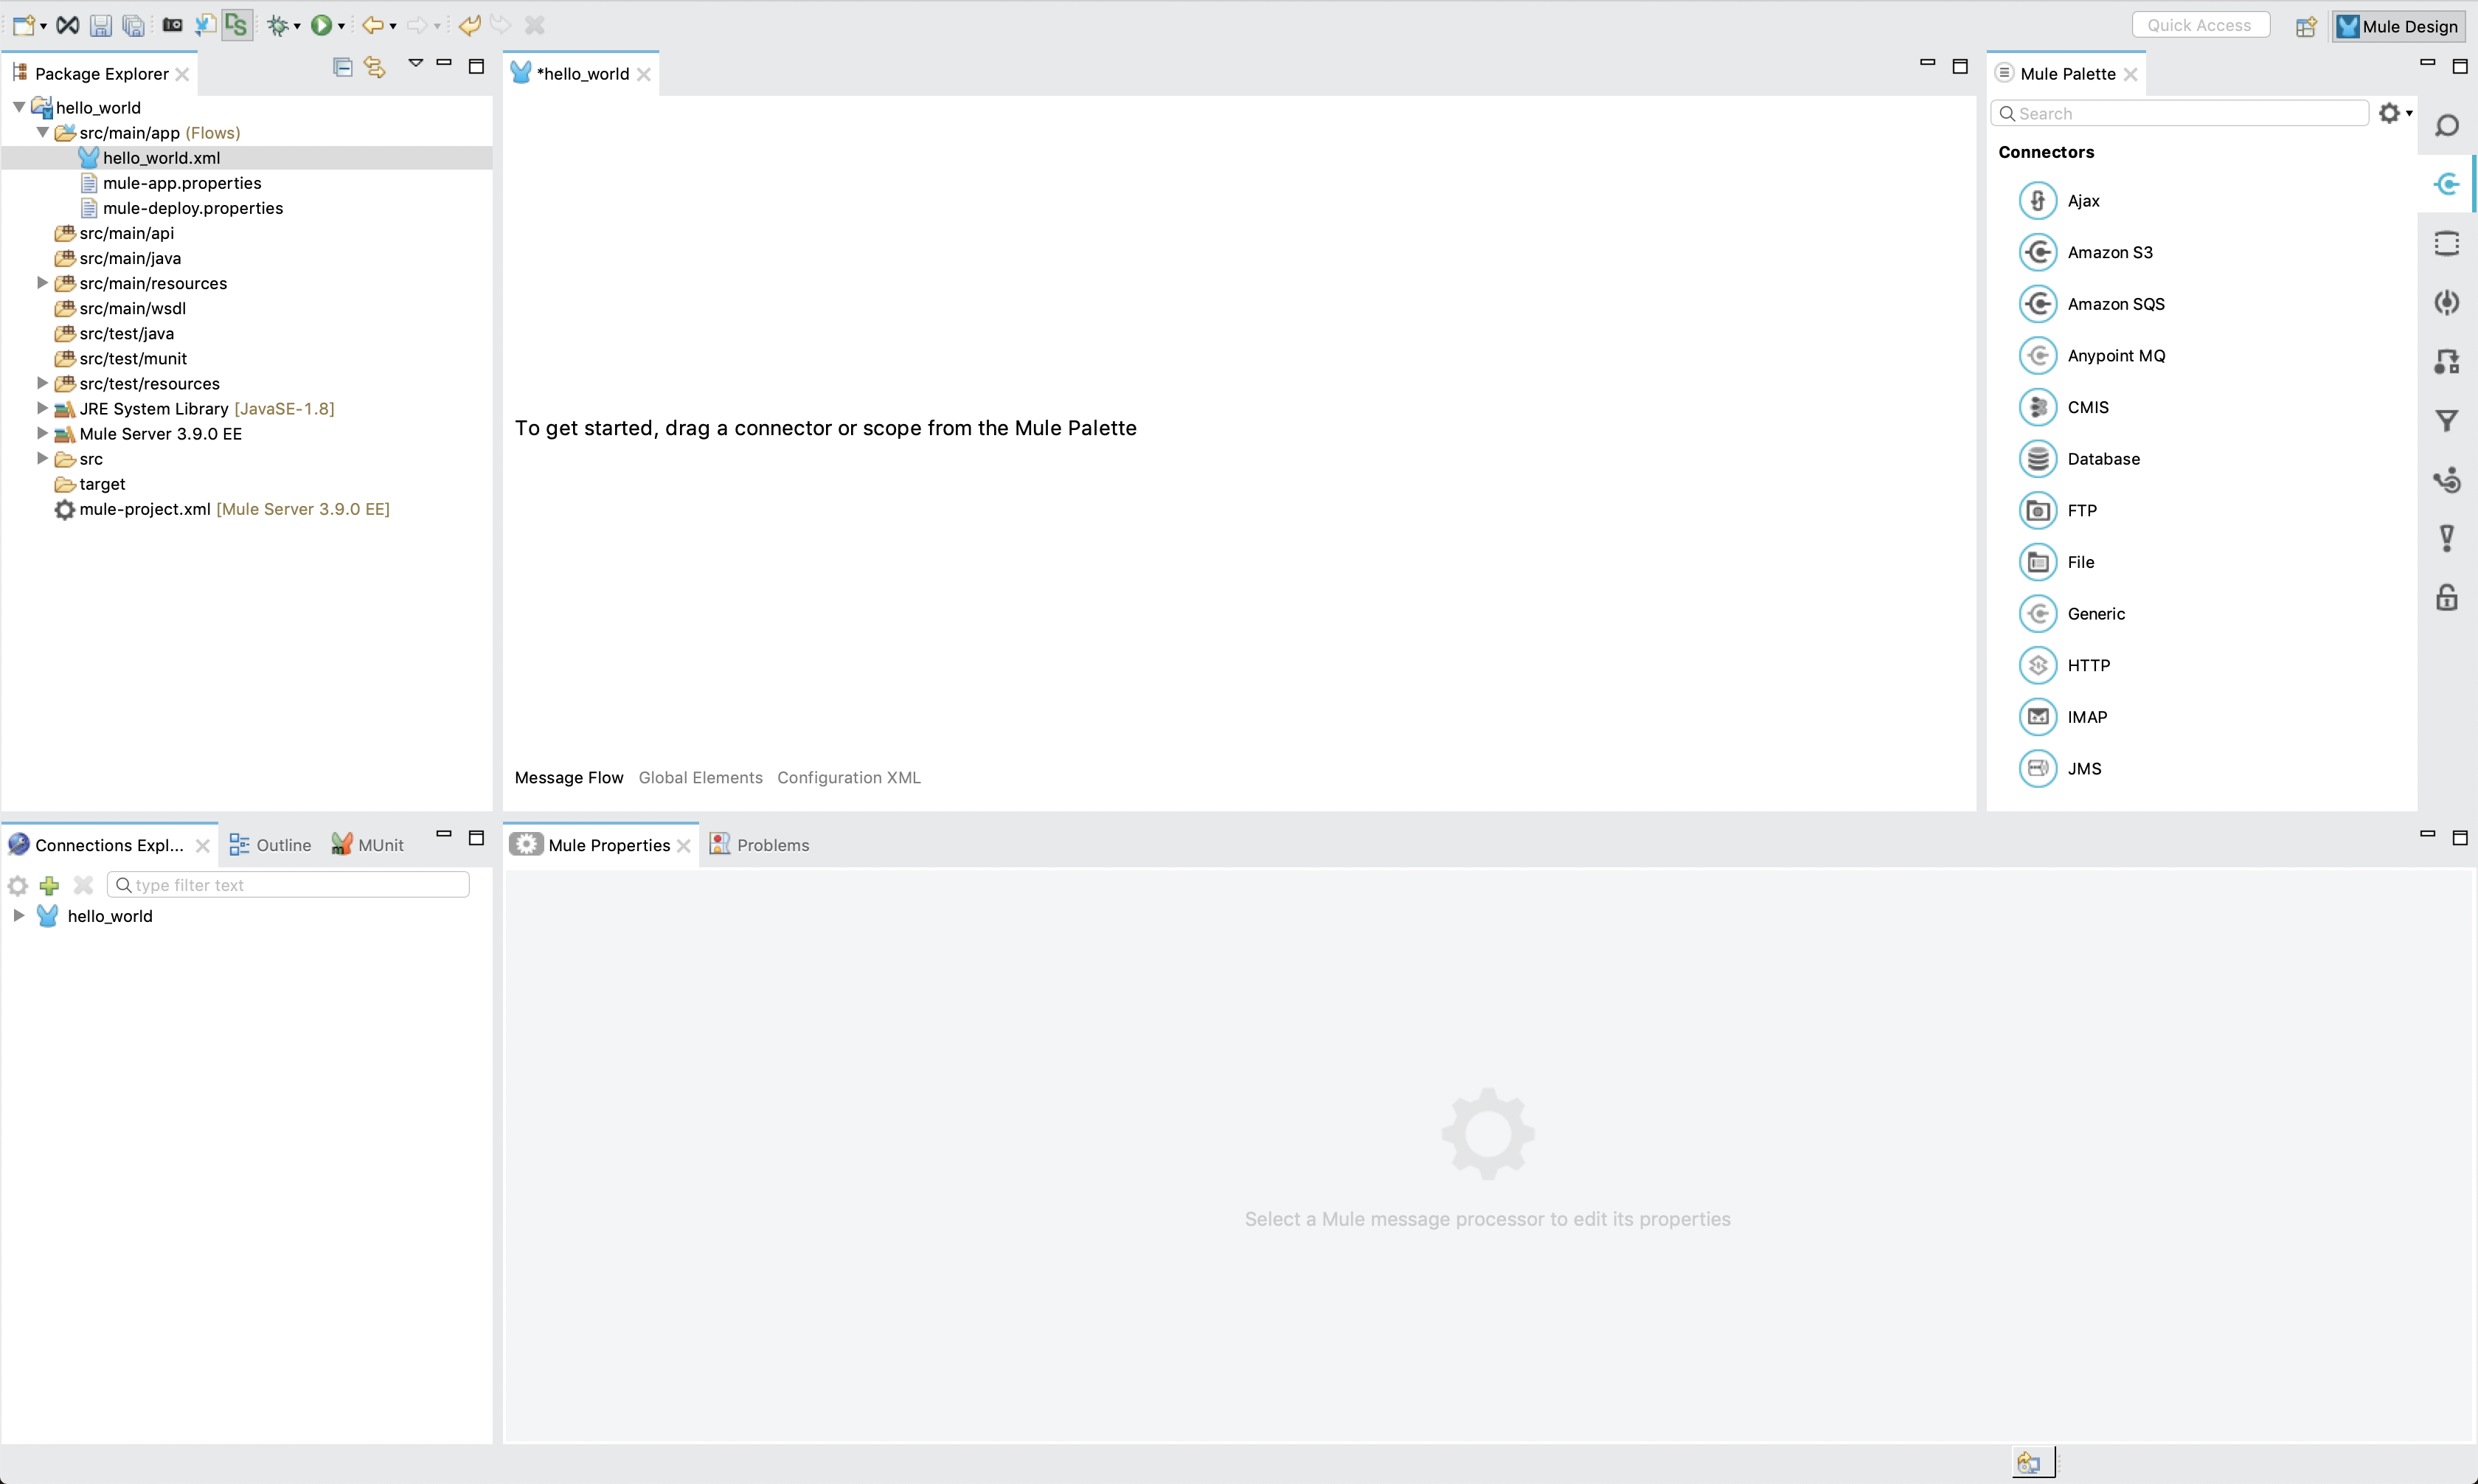Expand the src/main/resources folder
The width and height of the screenshot is (2478, 1484).
coord(42,283)
